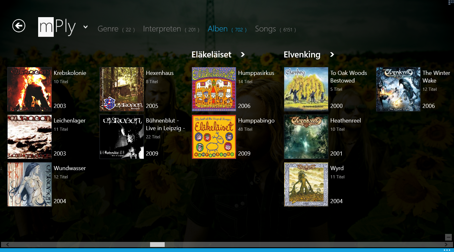
Task: Open the mPly logo dropdown chevron
Action: [85, 27]
